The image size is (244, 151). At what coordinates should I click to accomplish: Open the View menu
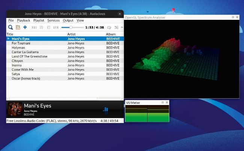(80, 21)
